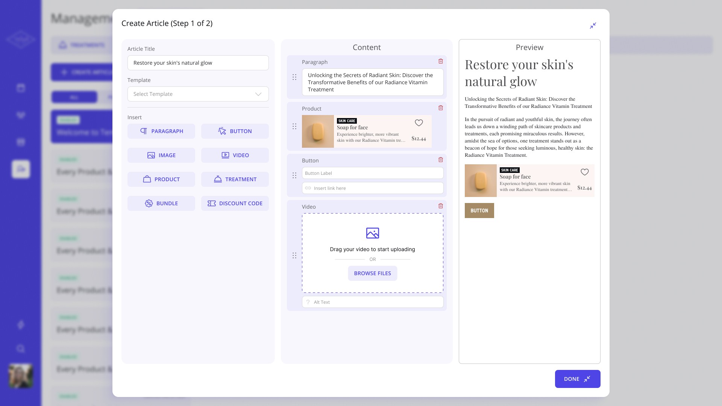Toggle heart on Preview product card
The image size is (722, 406).
click(584, 172)
